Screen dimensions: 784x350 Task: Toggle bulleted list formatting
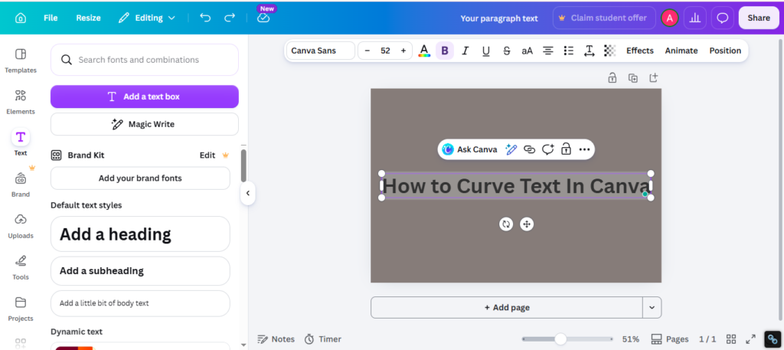pos(569,51)
